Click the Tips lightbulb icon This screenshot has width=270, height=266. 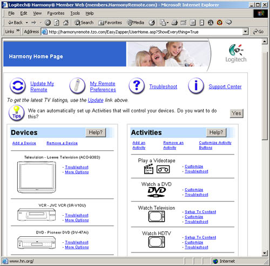tap(17, 113)
